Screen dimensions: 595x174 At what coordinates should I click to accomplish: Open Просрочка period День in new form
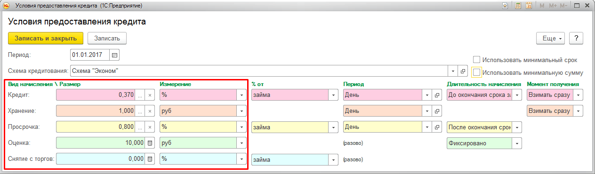pos(437,127)
